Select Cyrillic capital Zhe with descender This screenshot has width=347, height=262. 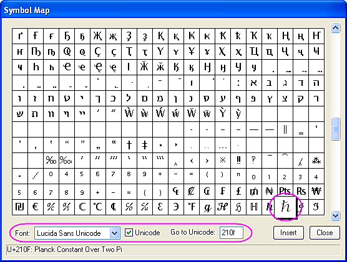tap(98, 36)
